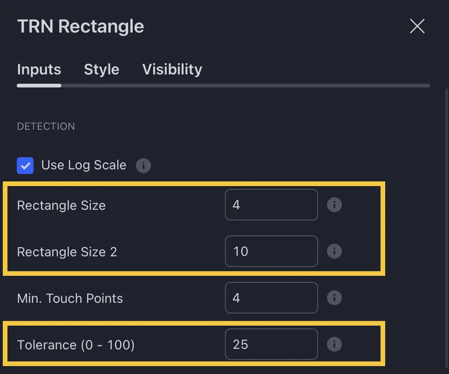Click the Tolerance value field

click(272, 344)
